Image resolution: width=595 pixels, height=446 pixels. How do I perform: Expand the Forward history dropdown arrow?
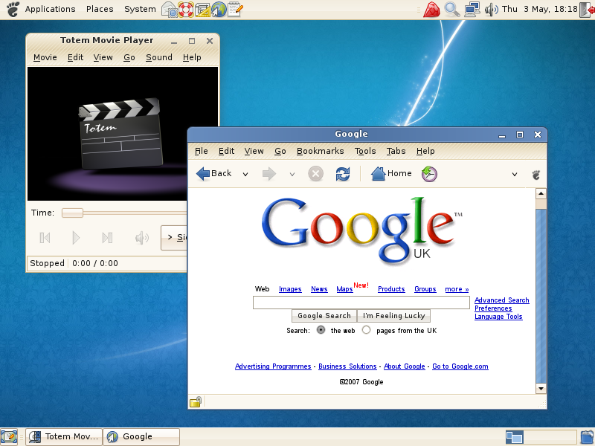click(292, 175)
